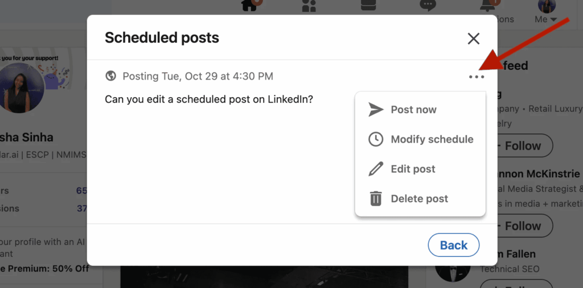
Task: Open the three-dot options for scheduled post
Action: 477,77
